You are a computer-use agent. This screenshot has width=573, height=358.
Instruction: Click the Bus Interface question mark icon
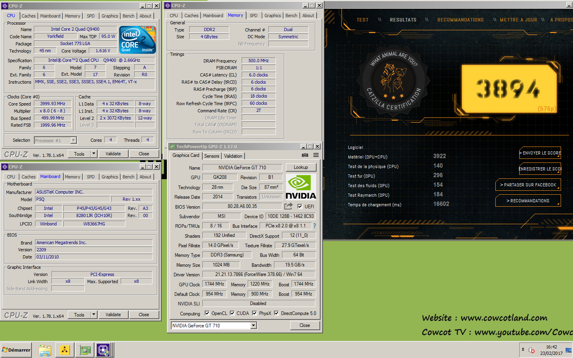[315, 226]
